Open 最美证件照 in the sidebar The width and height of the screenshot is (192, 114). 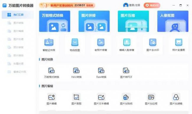(x=18, y=72)
